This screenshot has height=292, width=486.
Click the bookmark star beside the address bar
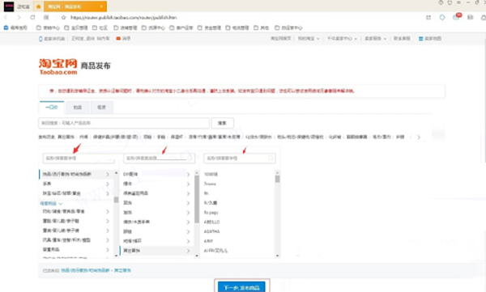point(63,17)
